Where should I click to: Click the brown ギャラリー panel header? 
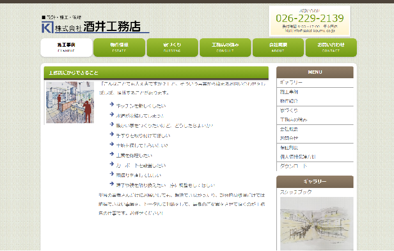[315, 182]
